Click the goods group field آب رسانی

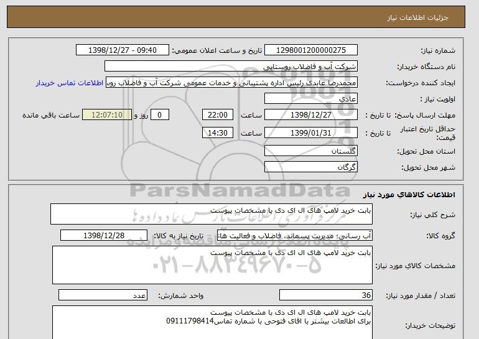pyautogui.click(x=295, y=236)
